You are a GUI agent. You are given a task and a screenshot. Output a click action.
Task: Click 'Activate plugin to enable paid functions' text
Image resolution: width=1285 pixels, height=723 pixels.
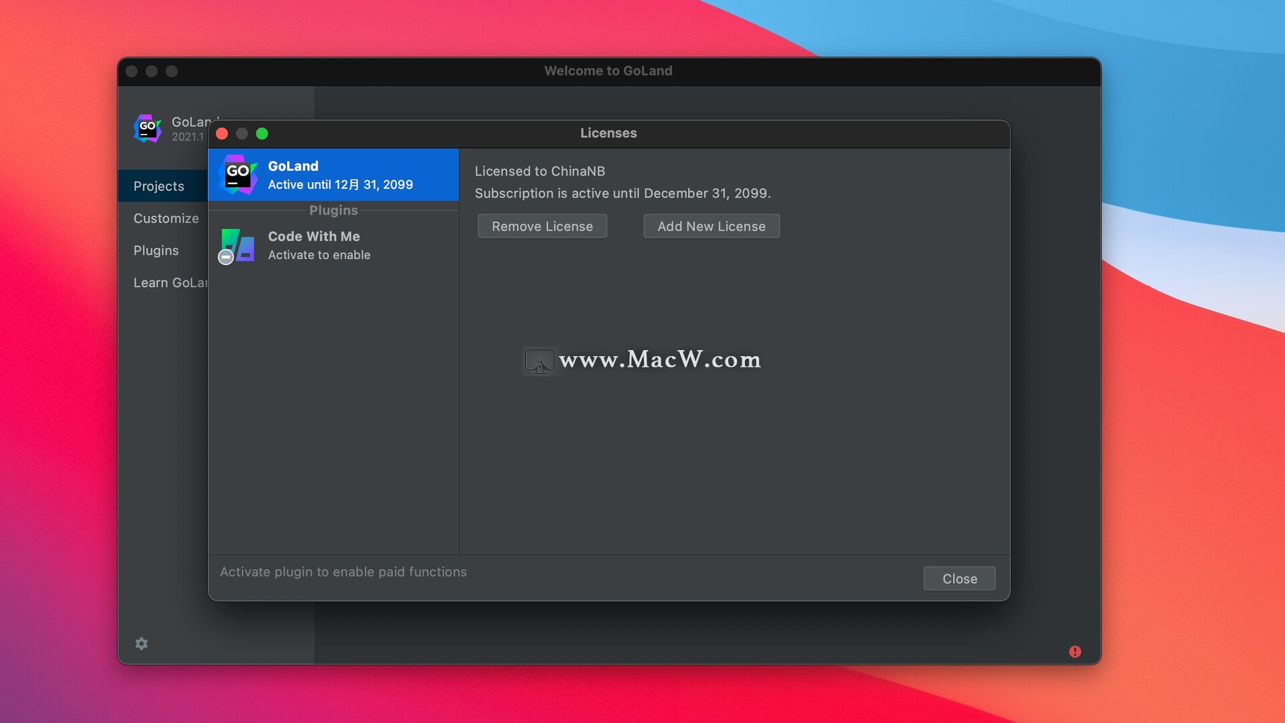[343, 572]
